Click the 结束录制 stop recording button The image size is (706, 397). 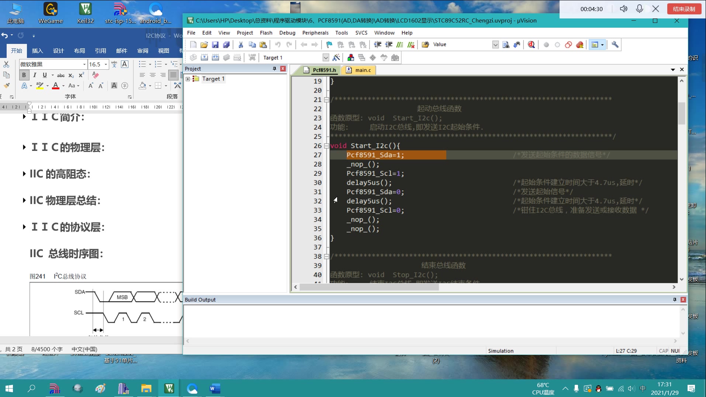[684, 9]
